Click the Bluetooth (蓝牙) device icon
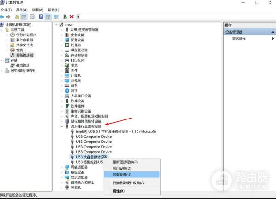 (67, 91)
